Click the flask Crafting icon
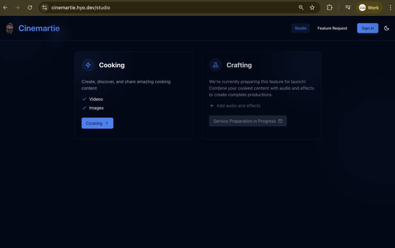Viewport: 395px width, 248px height. [x=215, y=65]
